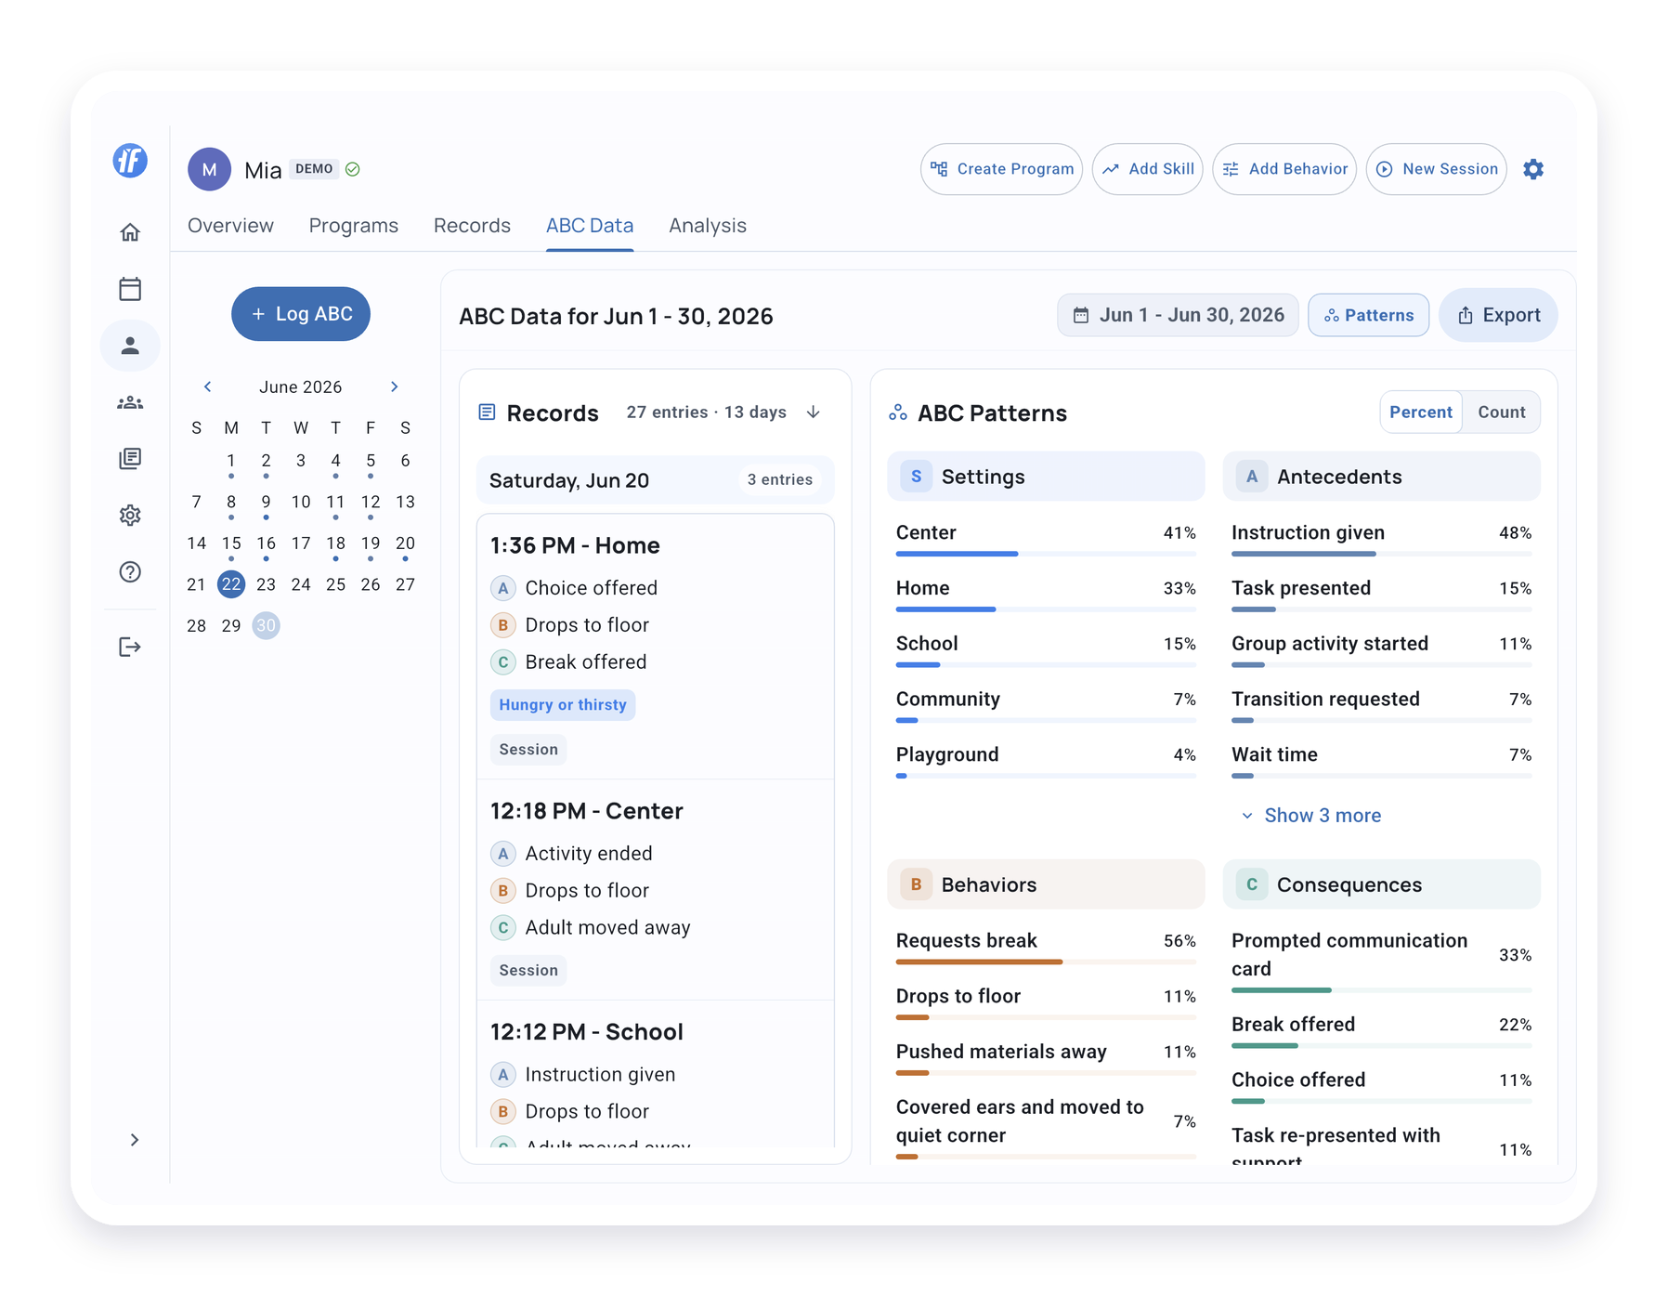Click the A badge next to Activity ended
Viewport: 1668px width, 1296px height.
tap(502, 854)
